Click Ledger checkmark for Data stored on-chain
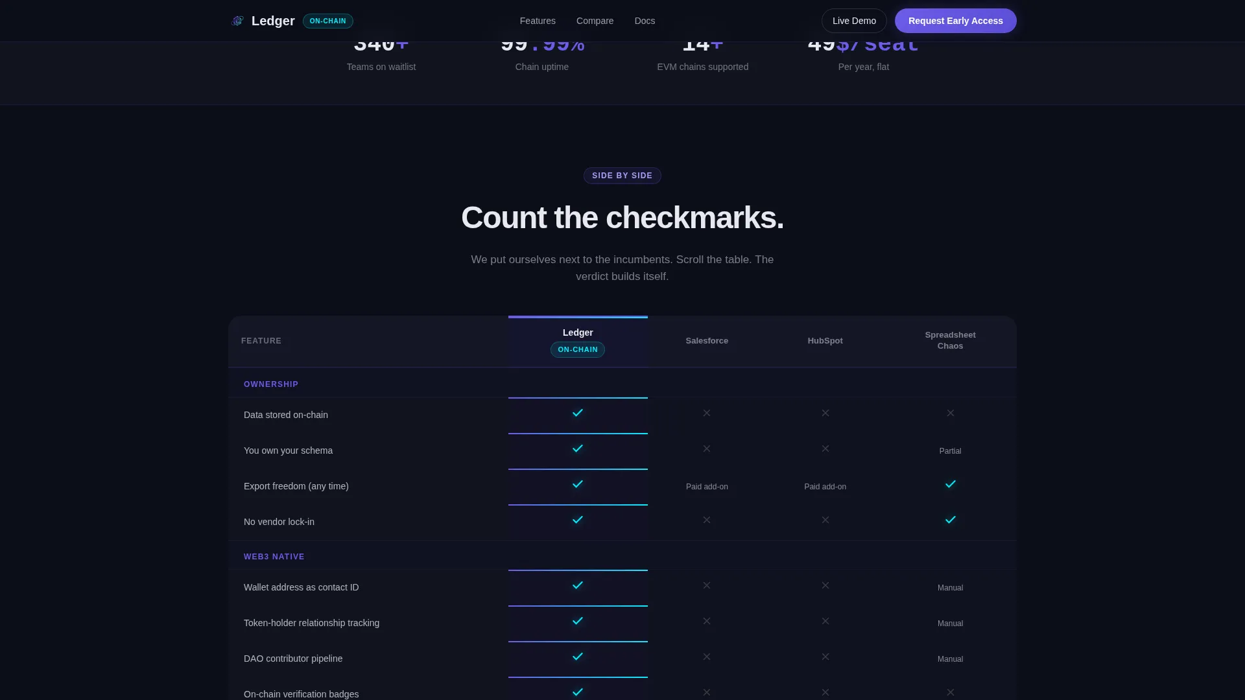Screen dimensions: 1245x700 click(x=578, y=413)
